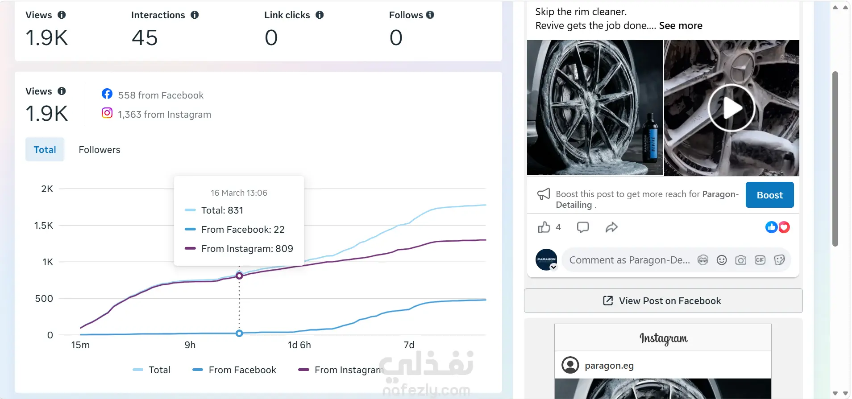
Task: Toggle the Total legend series
Action: pos(152,370)
